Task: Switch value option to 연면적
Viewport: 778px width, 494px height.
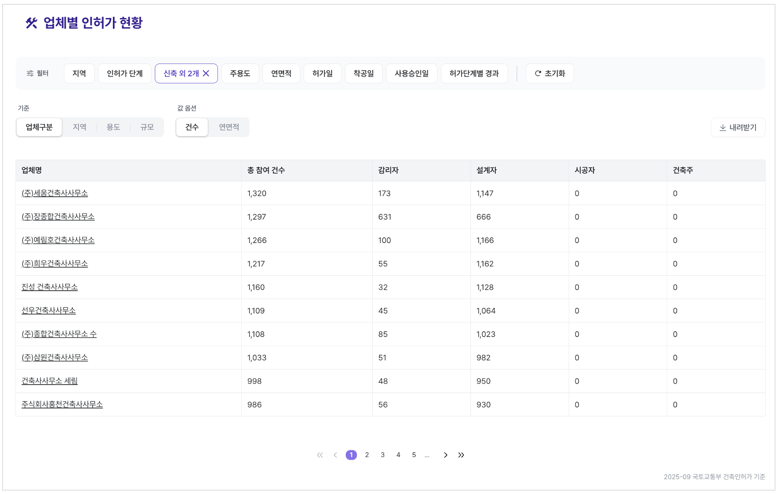Action: pos(229,127)
